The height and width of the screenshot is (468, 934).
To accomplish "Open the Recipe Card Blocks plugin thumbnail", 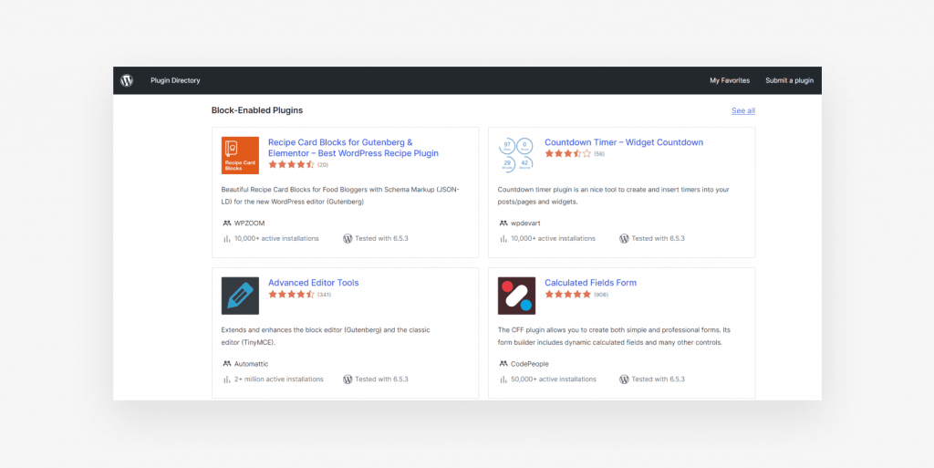I will pos(240,155).
